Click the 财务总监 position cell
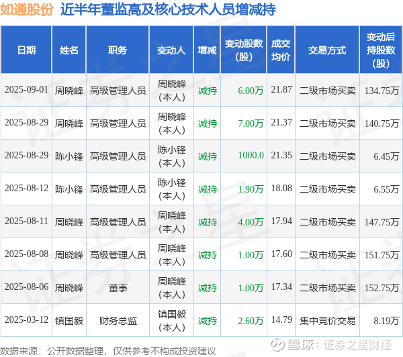This screenshot has width=403, height=357. pos(118,321)
